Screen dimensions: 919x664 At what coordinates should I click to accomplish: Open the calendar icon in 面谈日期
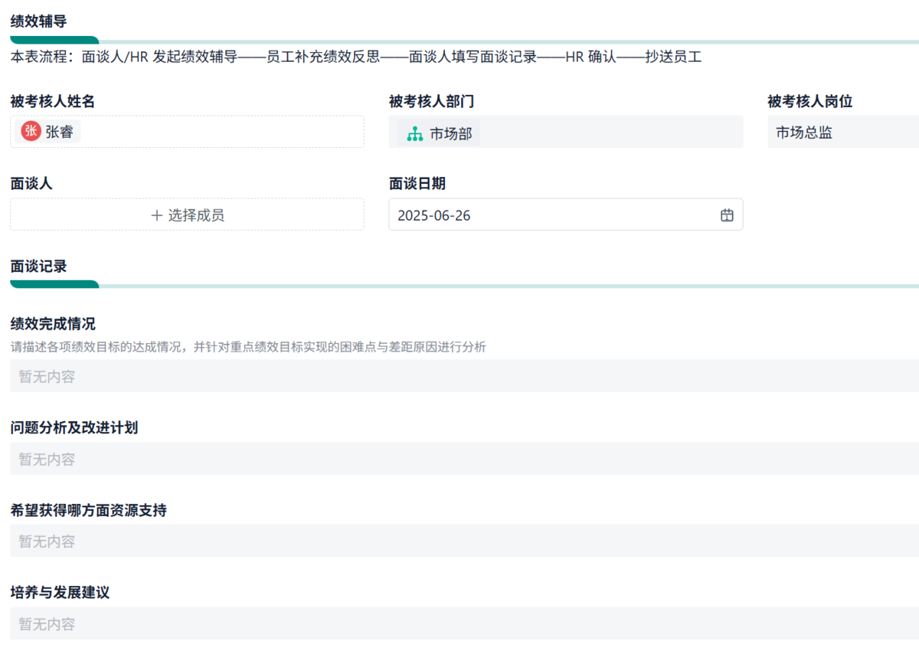pyautogui.click(x=727, y=215)
